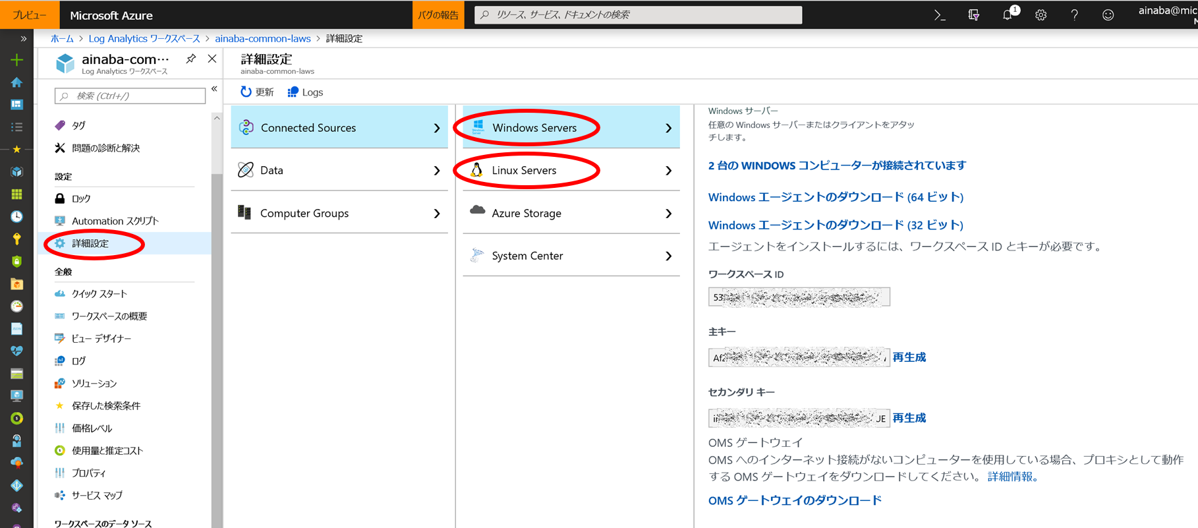
Task: Select System Center source
Action: (571, 256)
